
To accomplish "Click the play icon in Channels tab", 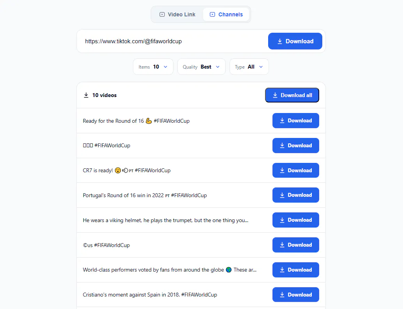I will pos(212,14).
